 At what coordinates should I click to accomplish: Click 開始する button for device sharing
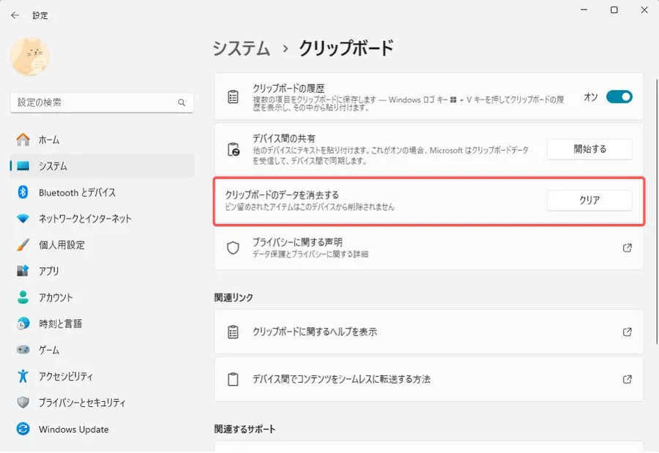point(589,149)
